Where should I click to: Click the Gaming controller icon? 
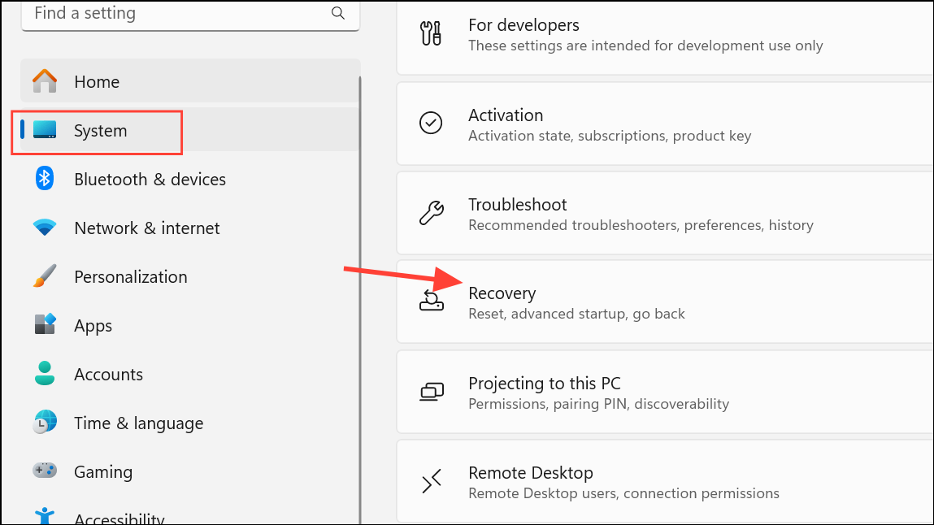click(44, 471)
